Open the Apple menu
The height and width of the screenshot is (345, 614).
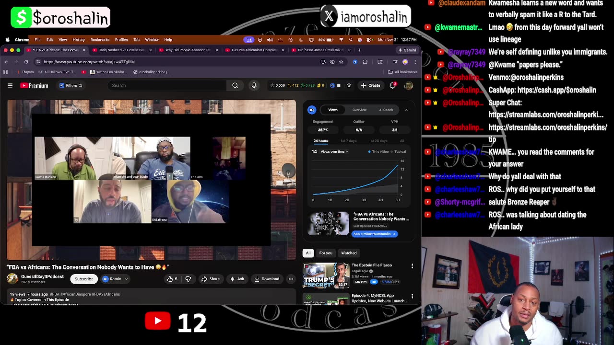click(x=8, y=40)
